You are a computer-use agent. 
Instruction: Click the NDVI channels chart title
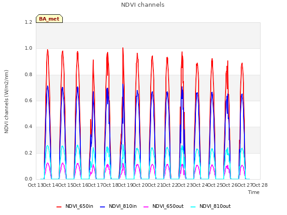[x=143, y=5]
